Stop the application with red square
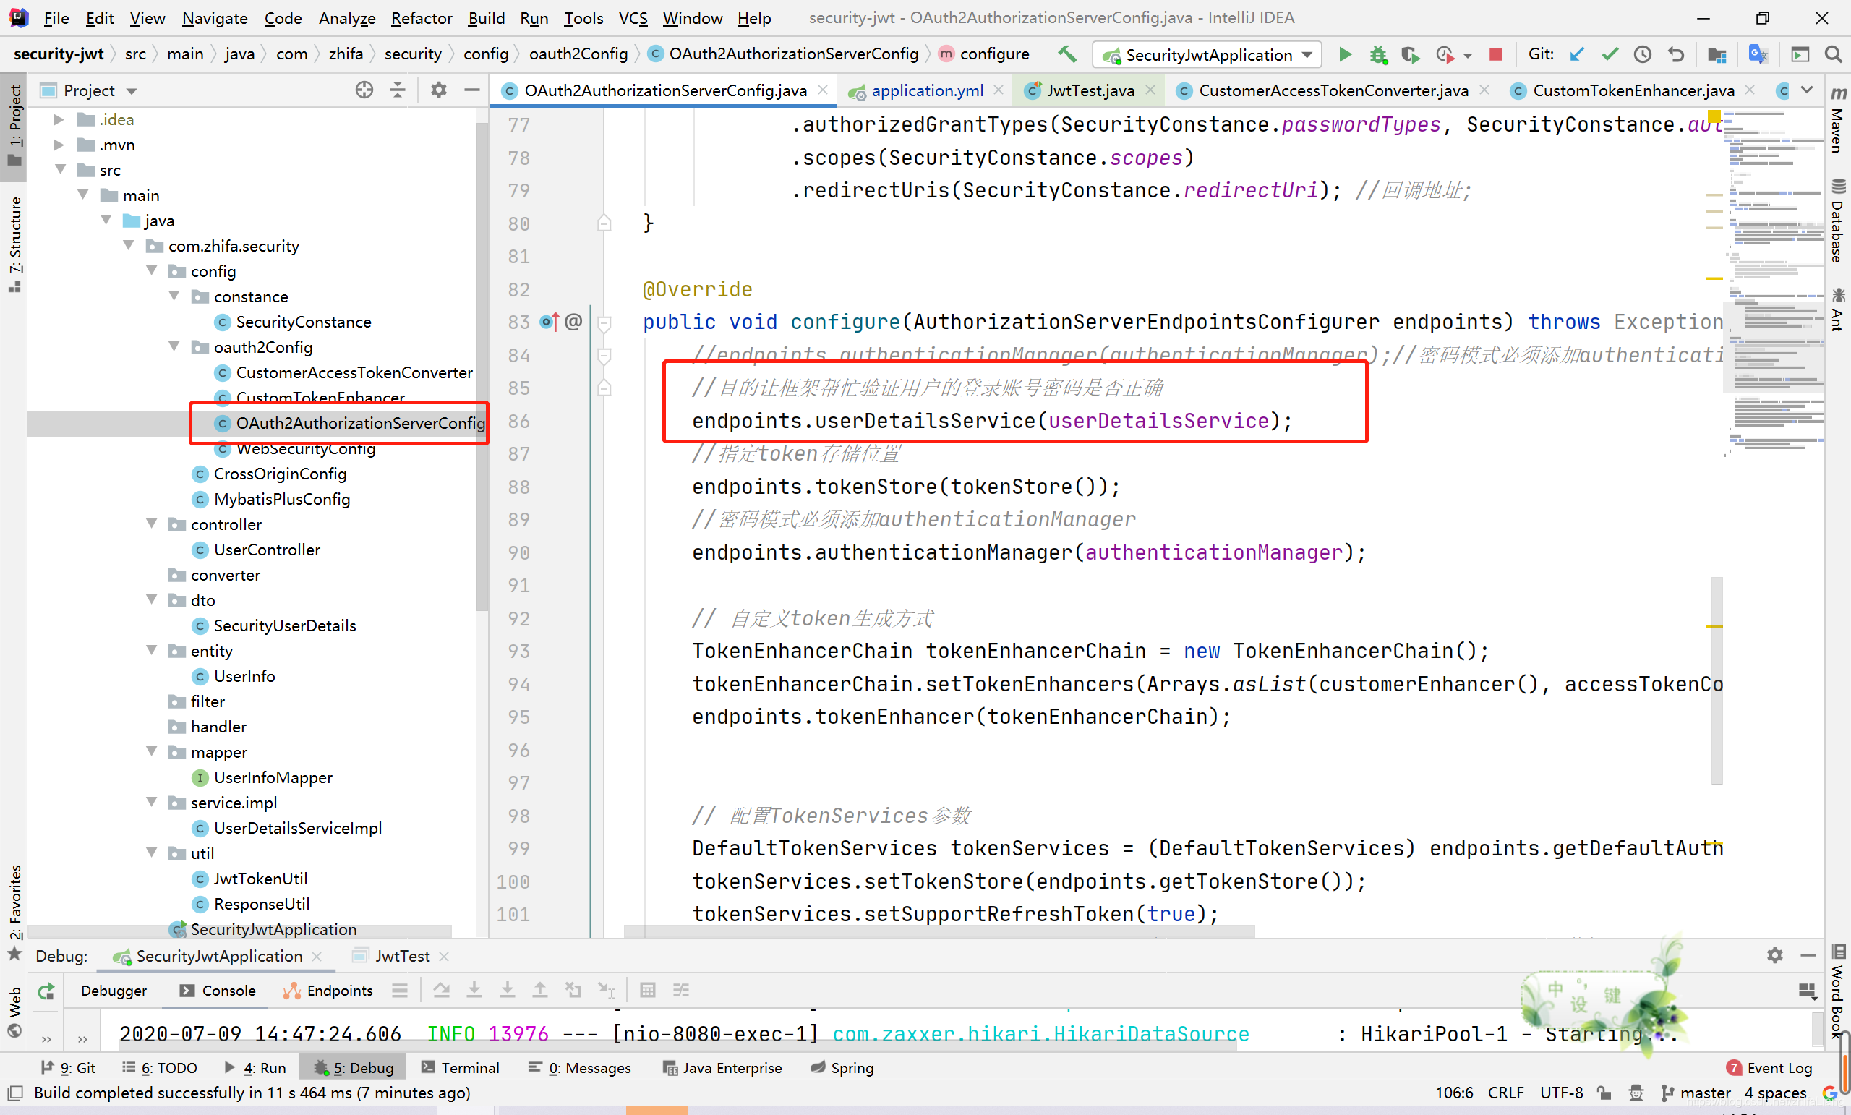Viewport: 1851px width, 1115px height. 1496,54
